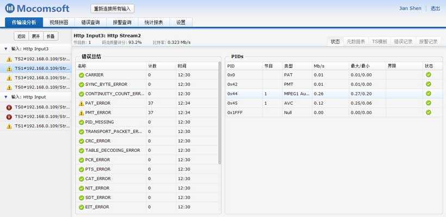
Task: Click the 类型 column header
Action: pyautogui.click(x=296, y=66)
